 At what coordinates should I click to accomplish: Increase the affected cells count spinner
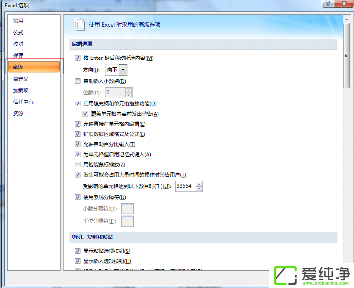tap(199, 184)
